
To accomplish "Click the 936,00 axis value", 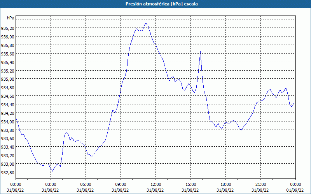I will tap(7, 37).
